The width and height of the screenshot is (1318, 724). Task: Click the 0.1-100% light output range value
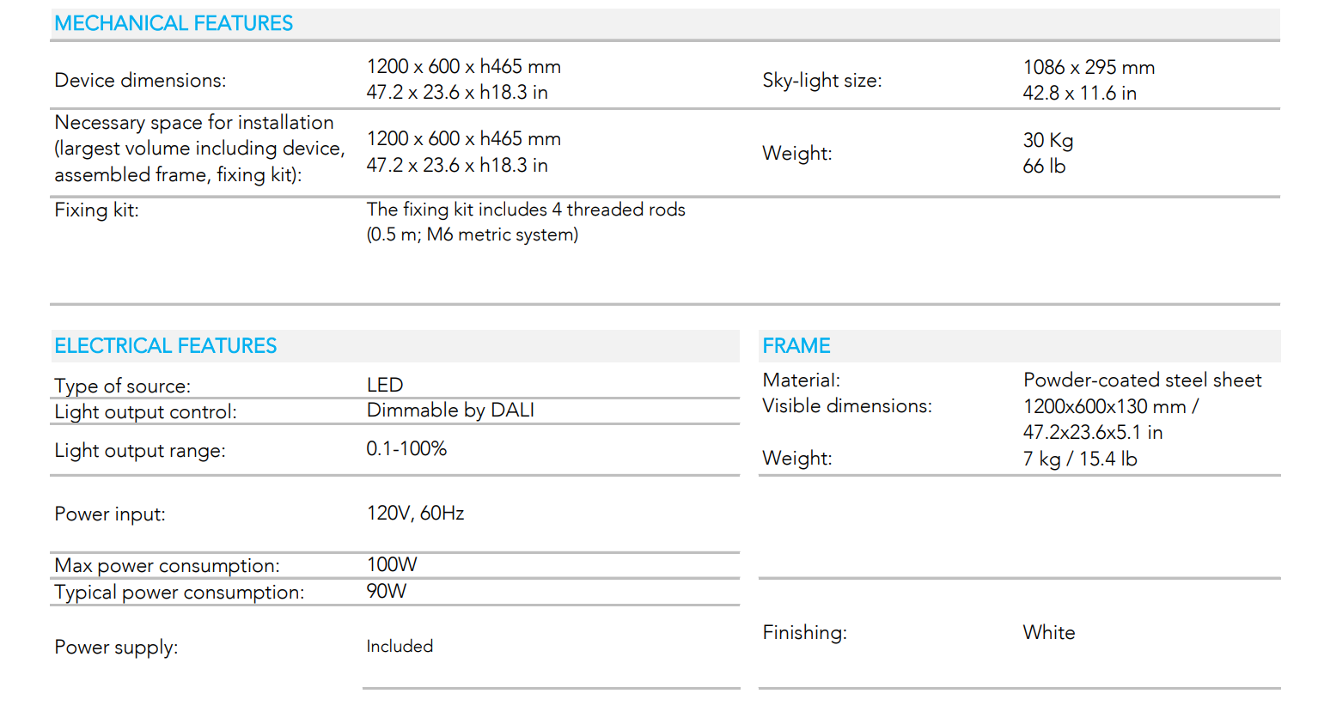406,448
